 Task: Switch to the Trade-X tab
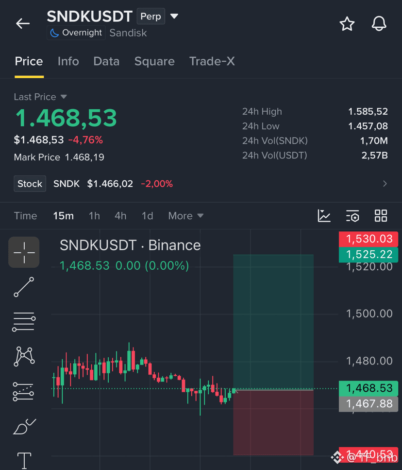(212, 61)
